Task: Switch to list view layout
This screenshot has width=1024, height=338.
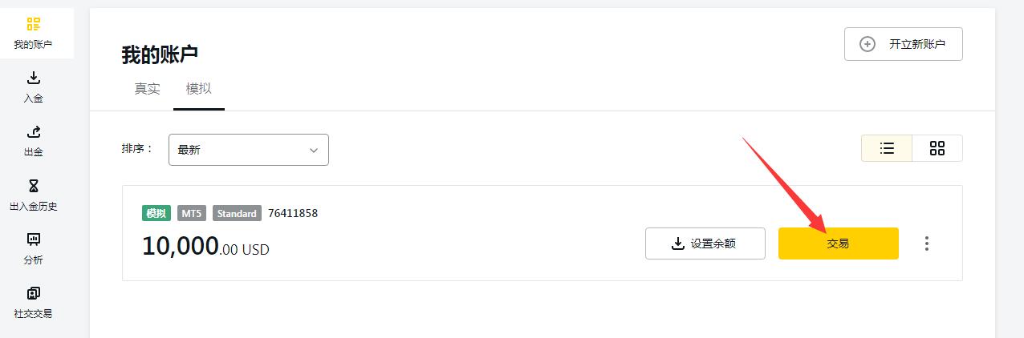Action: click(x=887, y=148)
